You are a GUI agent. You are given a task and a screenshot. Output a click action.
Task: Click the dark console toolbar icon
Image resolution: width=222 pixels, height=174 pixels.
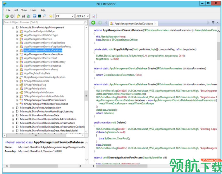point(39,16)
